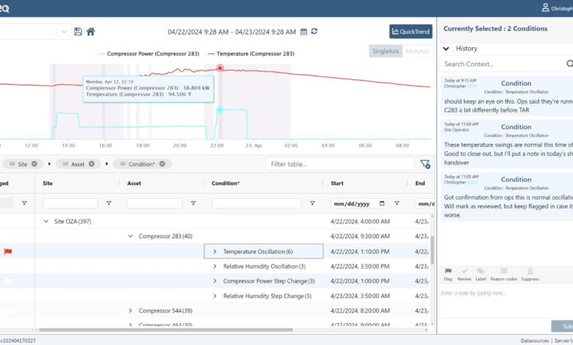Click the Search Context field
Screen dimensions: 573x345
502,64
